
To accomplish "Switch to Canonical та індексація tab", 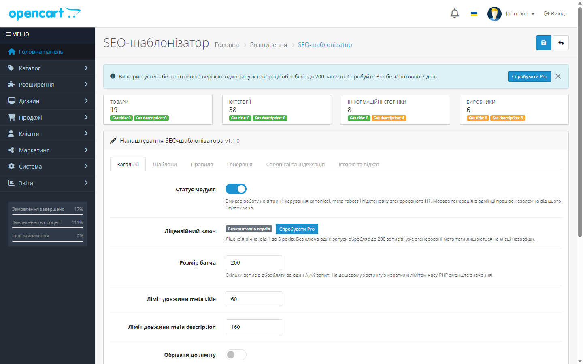I will coord(296,164).
